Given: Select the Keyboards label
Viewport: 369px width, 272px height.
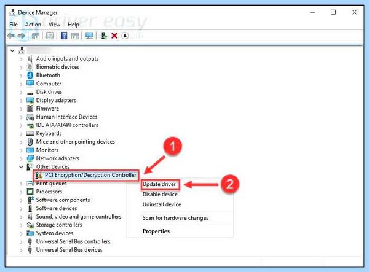Looking at the screenshot, I should click(49, 133).
